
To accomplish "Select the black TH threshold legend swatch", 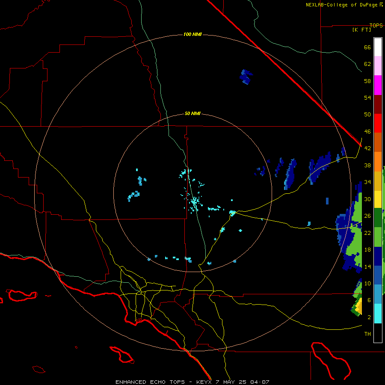I will [x=378, y=333].
